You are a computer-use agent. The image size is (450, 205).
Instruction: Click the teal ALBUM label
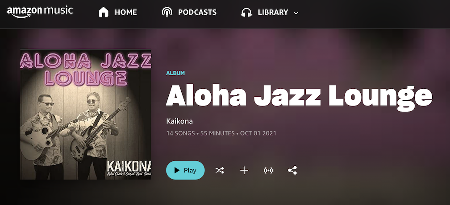point(175,73)
